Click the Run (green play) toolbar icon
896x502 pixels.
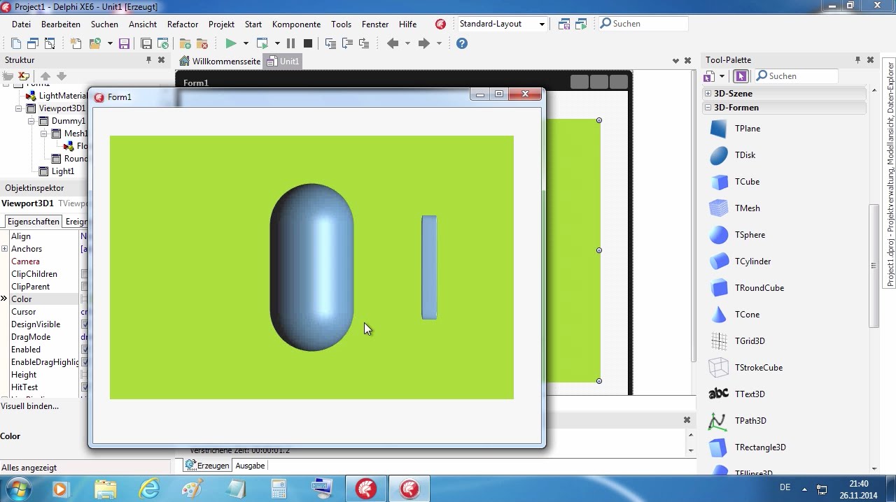click(x=230, y=43)
